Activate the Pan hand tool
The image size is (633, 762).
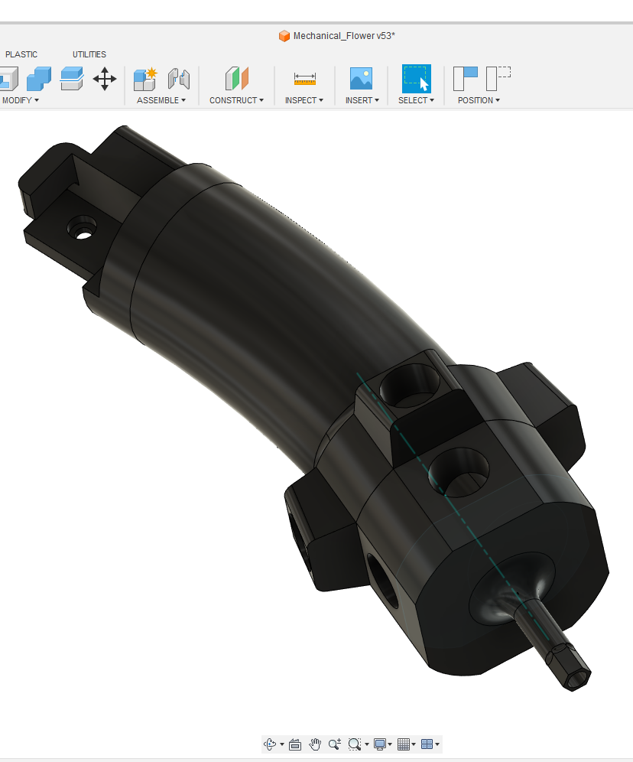tap(315, 744)
